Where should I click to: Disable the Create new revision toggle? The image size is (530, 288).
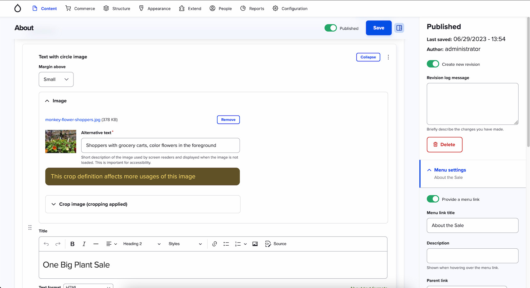433,64
